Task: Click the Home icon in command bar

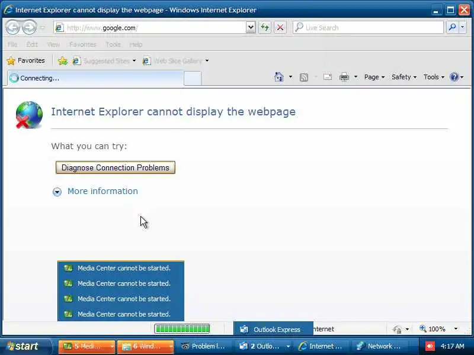Action: click(x=279, y=77)
